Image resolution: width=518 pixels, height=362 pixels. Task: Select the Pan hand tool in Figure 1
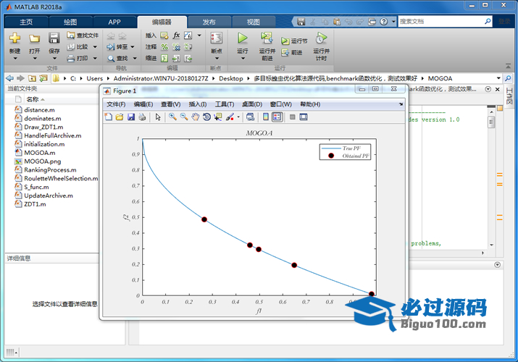point(196,117)
